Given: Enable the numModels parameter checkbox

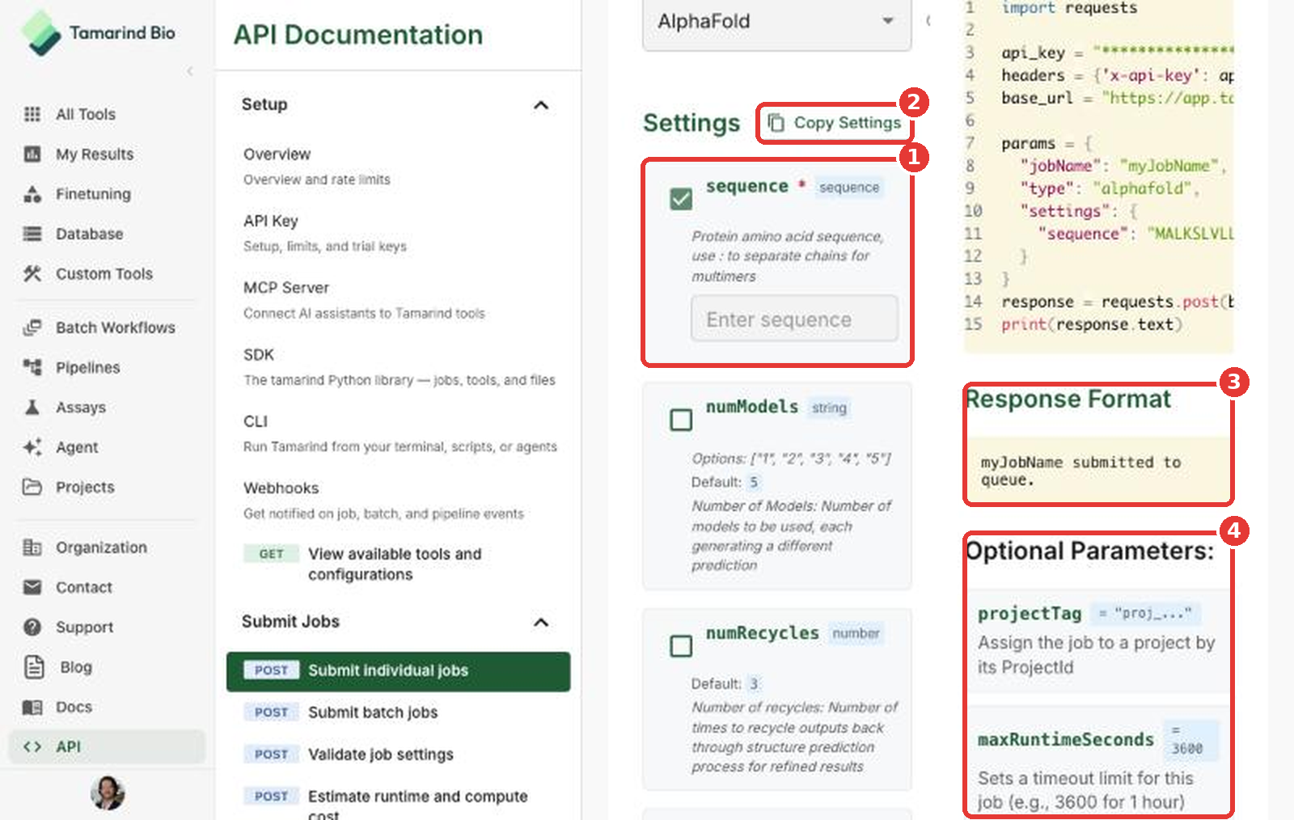Looking at the screenshot, I should [681, 420].
